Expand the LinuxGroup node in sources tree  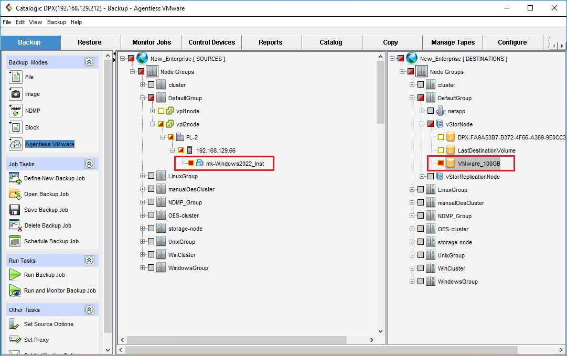pos(143,177)
